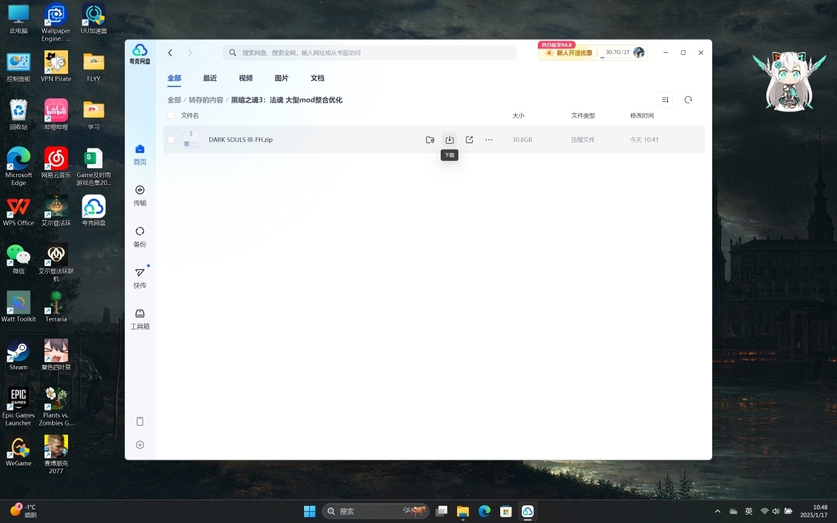Viewport: 837px width, 523px height.
Task: Click the file name DARK SOULS III-FH.zip
Action: [241, 139]
